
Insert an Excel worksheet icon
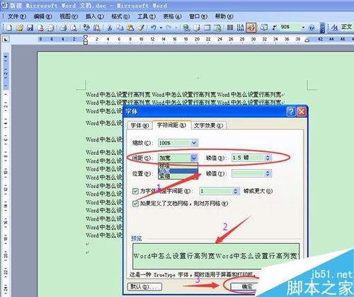point(217,28)
